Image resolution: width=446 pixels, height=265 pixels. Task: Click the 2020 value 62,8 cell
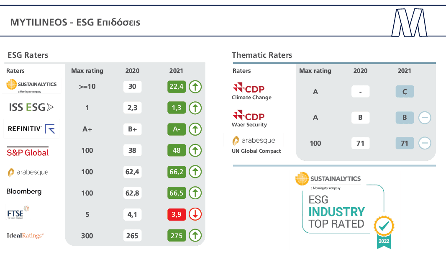coord(132,193)
